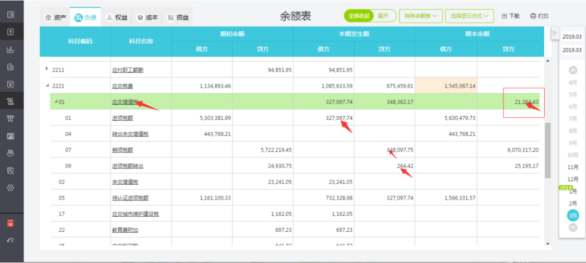
Task: Select 11月 in the month timeline
Action: 573,167
